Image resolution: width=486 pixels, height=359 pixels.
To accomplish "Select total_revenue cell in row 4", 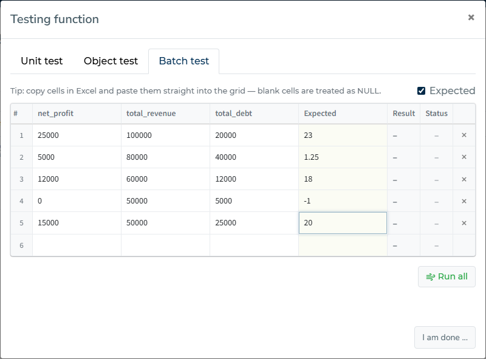I will (165, 201).
